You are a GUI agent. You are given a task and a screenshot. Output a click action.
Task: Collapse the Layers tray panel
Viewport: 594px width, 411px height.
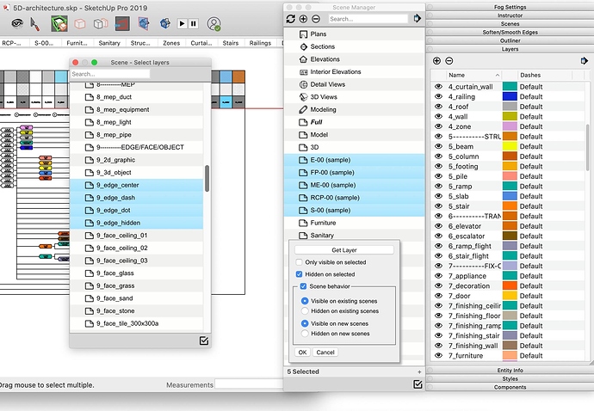pos(510,49)
